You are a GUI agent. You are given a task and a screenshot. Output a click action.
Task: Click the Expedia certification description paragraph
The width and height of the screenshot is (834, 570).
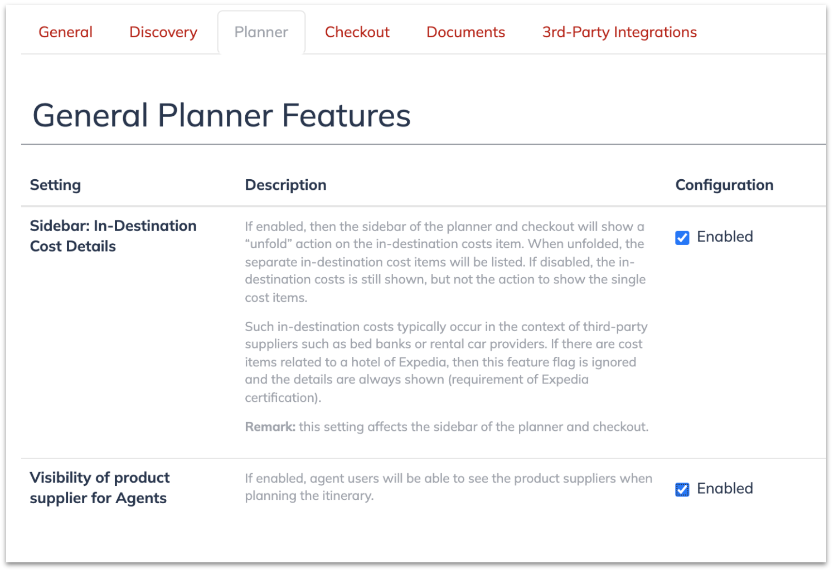click(x=446, y=362)
